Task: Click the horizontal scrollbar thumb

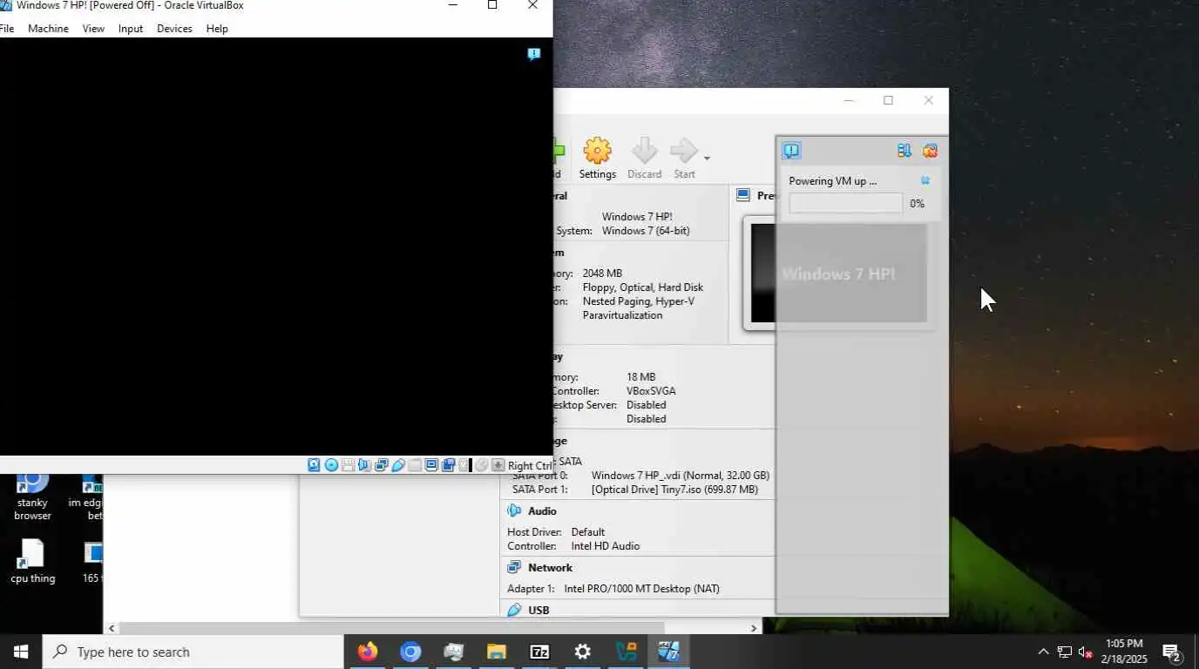Action: [x=392, y=628]
